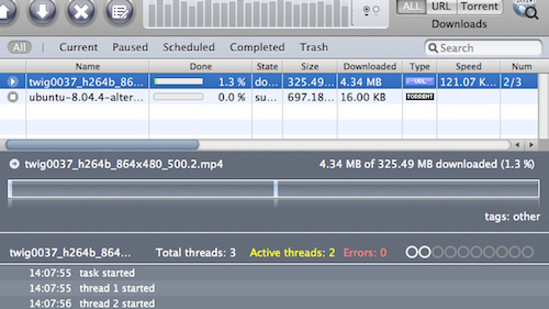549x309 pixels.
Task: Click the horizontal scrollbar thumb
Action: click(x=102, y=145)
